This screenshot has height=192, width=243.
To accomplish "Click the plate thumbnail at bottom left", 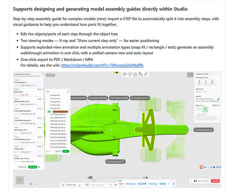I will pos(20,180).
